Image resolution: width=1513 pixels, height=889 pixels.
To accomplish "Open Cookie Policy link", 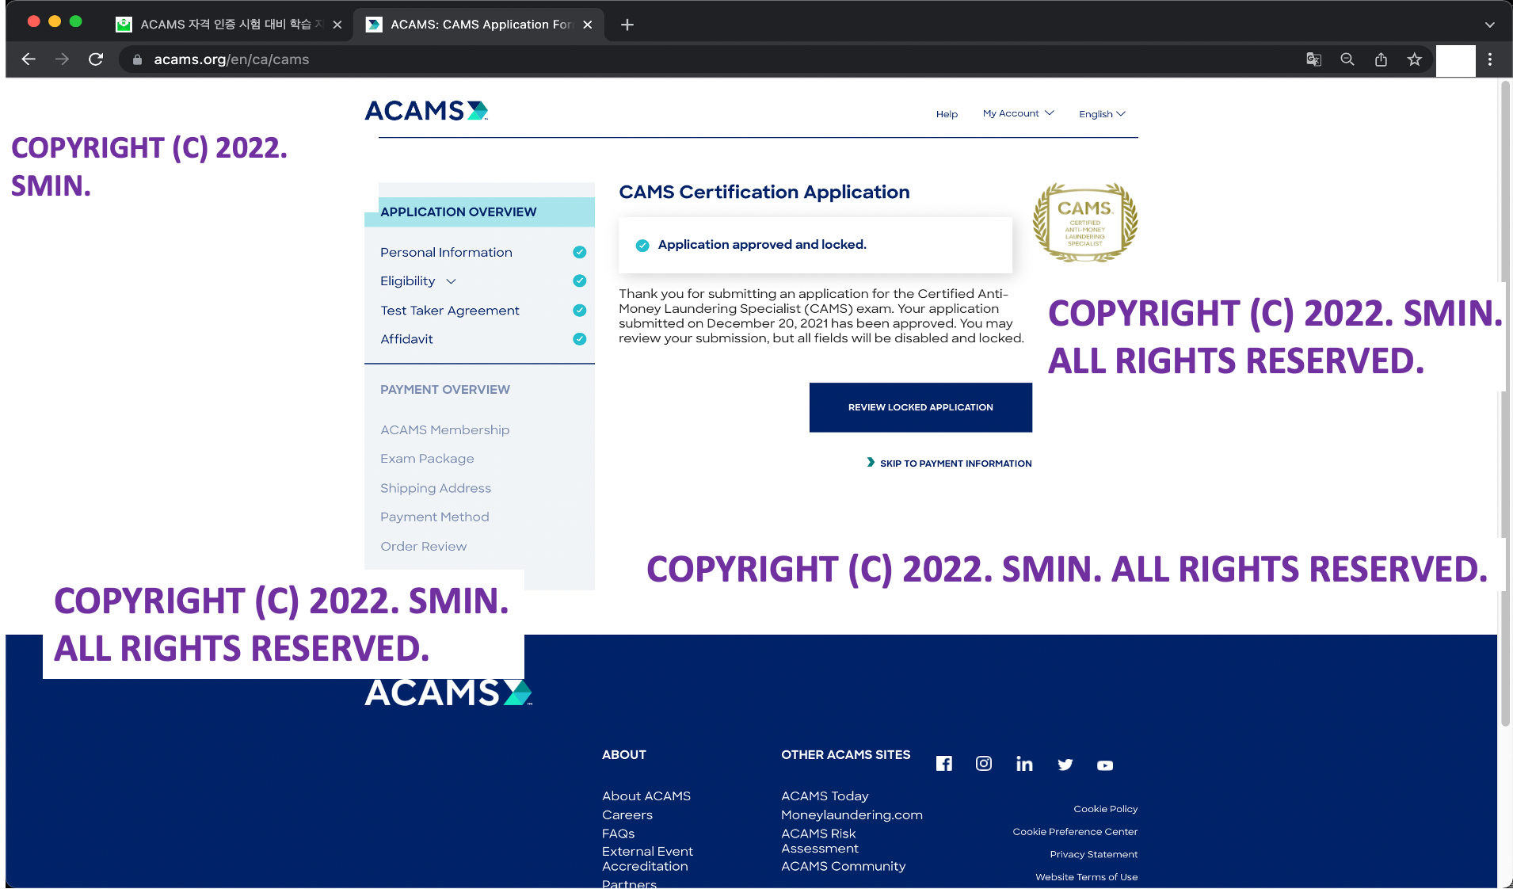I will [x=1105, y=809].
